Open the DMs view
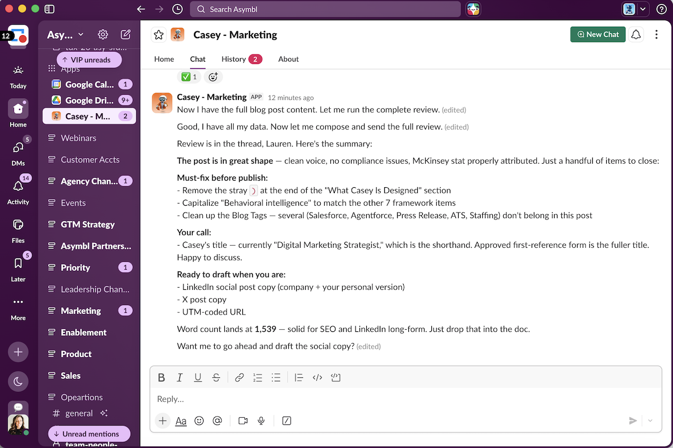The width and height of the screenshot is (673, 448). 18,153
